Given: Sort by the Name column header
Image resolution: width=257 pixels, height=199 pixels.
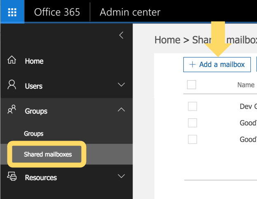Looking at the screenshot, I should pos(246,85).
